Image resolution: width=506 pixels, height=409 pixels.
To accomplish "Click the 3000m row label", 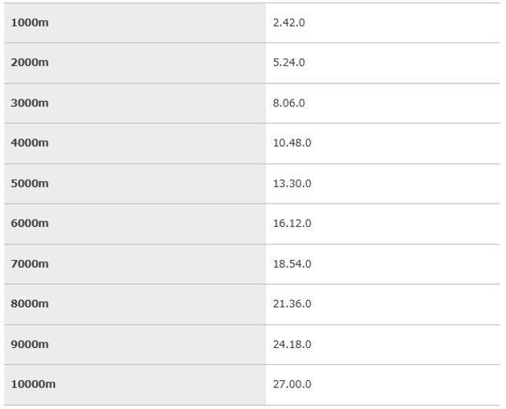I will (x=29, y=103).
